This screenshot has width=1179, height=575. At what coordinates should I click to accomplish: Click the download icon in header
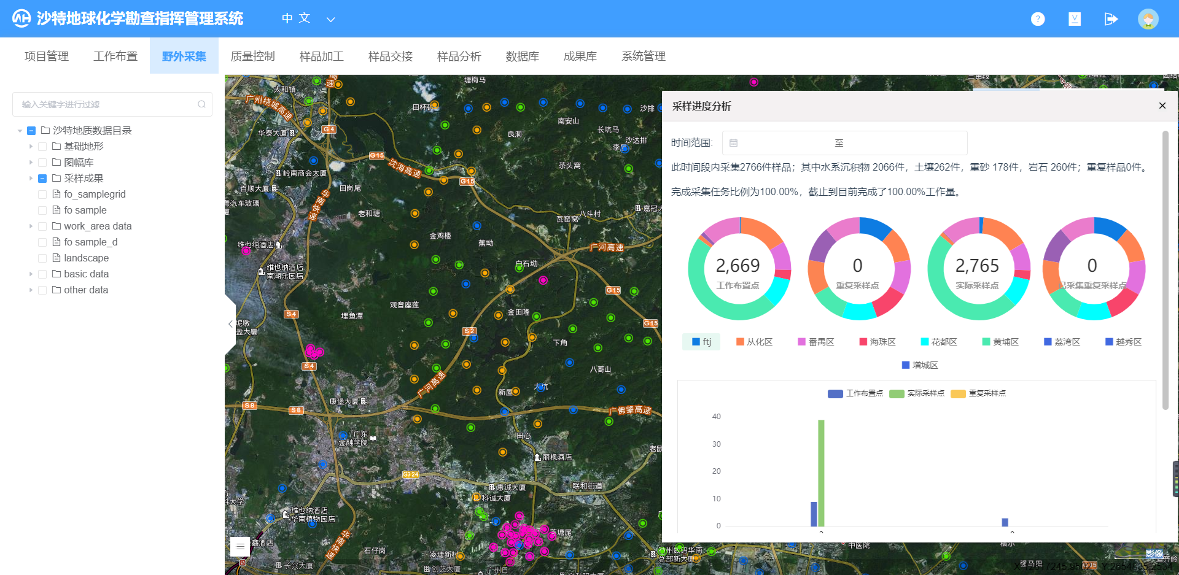pos(1075,19)
